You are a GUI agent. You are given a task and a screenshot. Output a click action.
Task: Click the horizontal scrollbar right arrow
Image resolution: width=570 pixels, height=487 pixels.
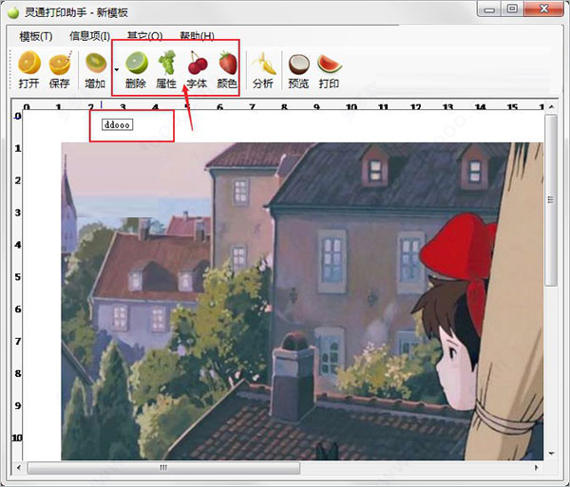click(537, 468)
